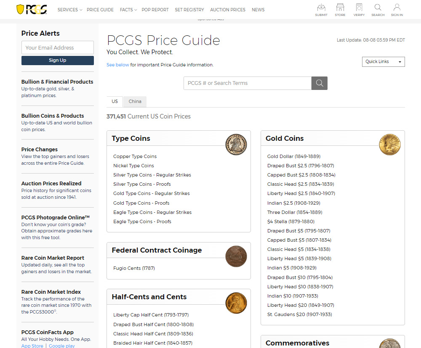
Task: Click the Sign In profile icon
Action: click(x=397, y=9)
